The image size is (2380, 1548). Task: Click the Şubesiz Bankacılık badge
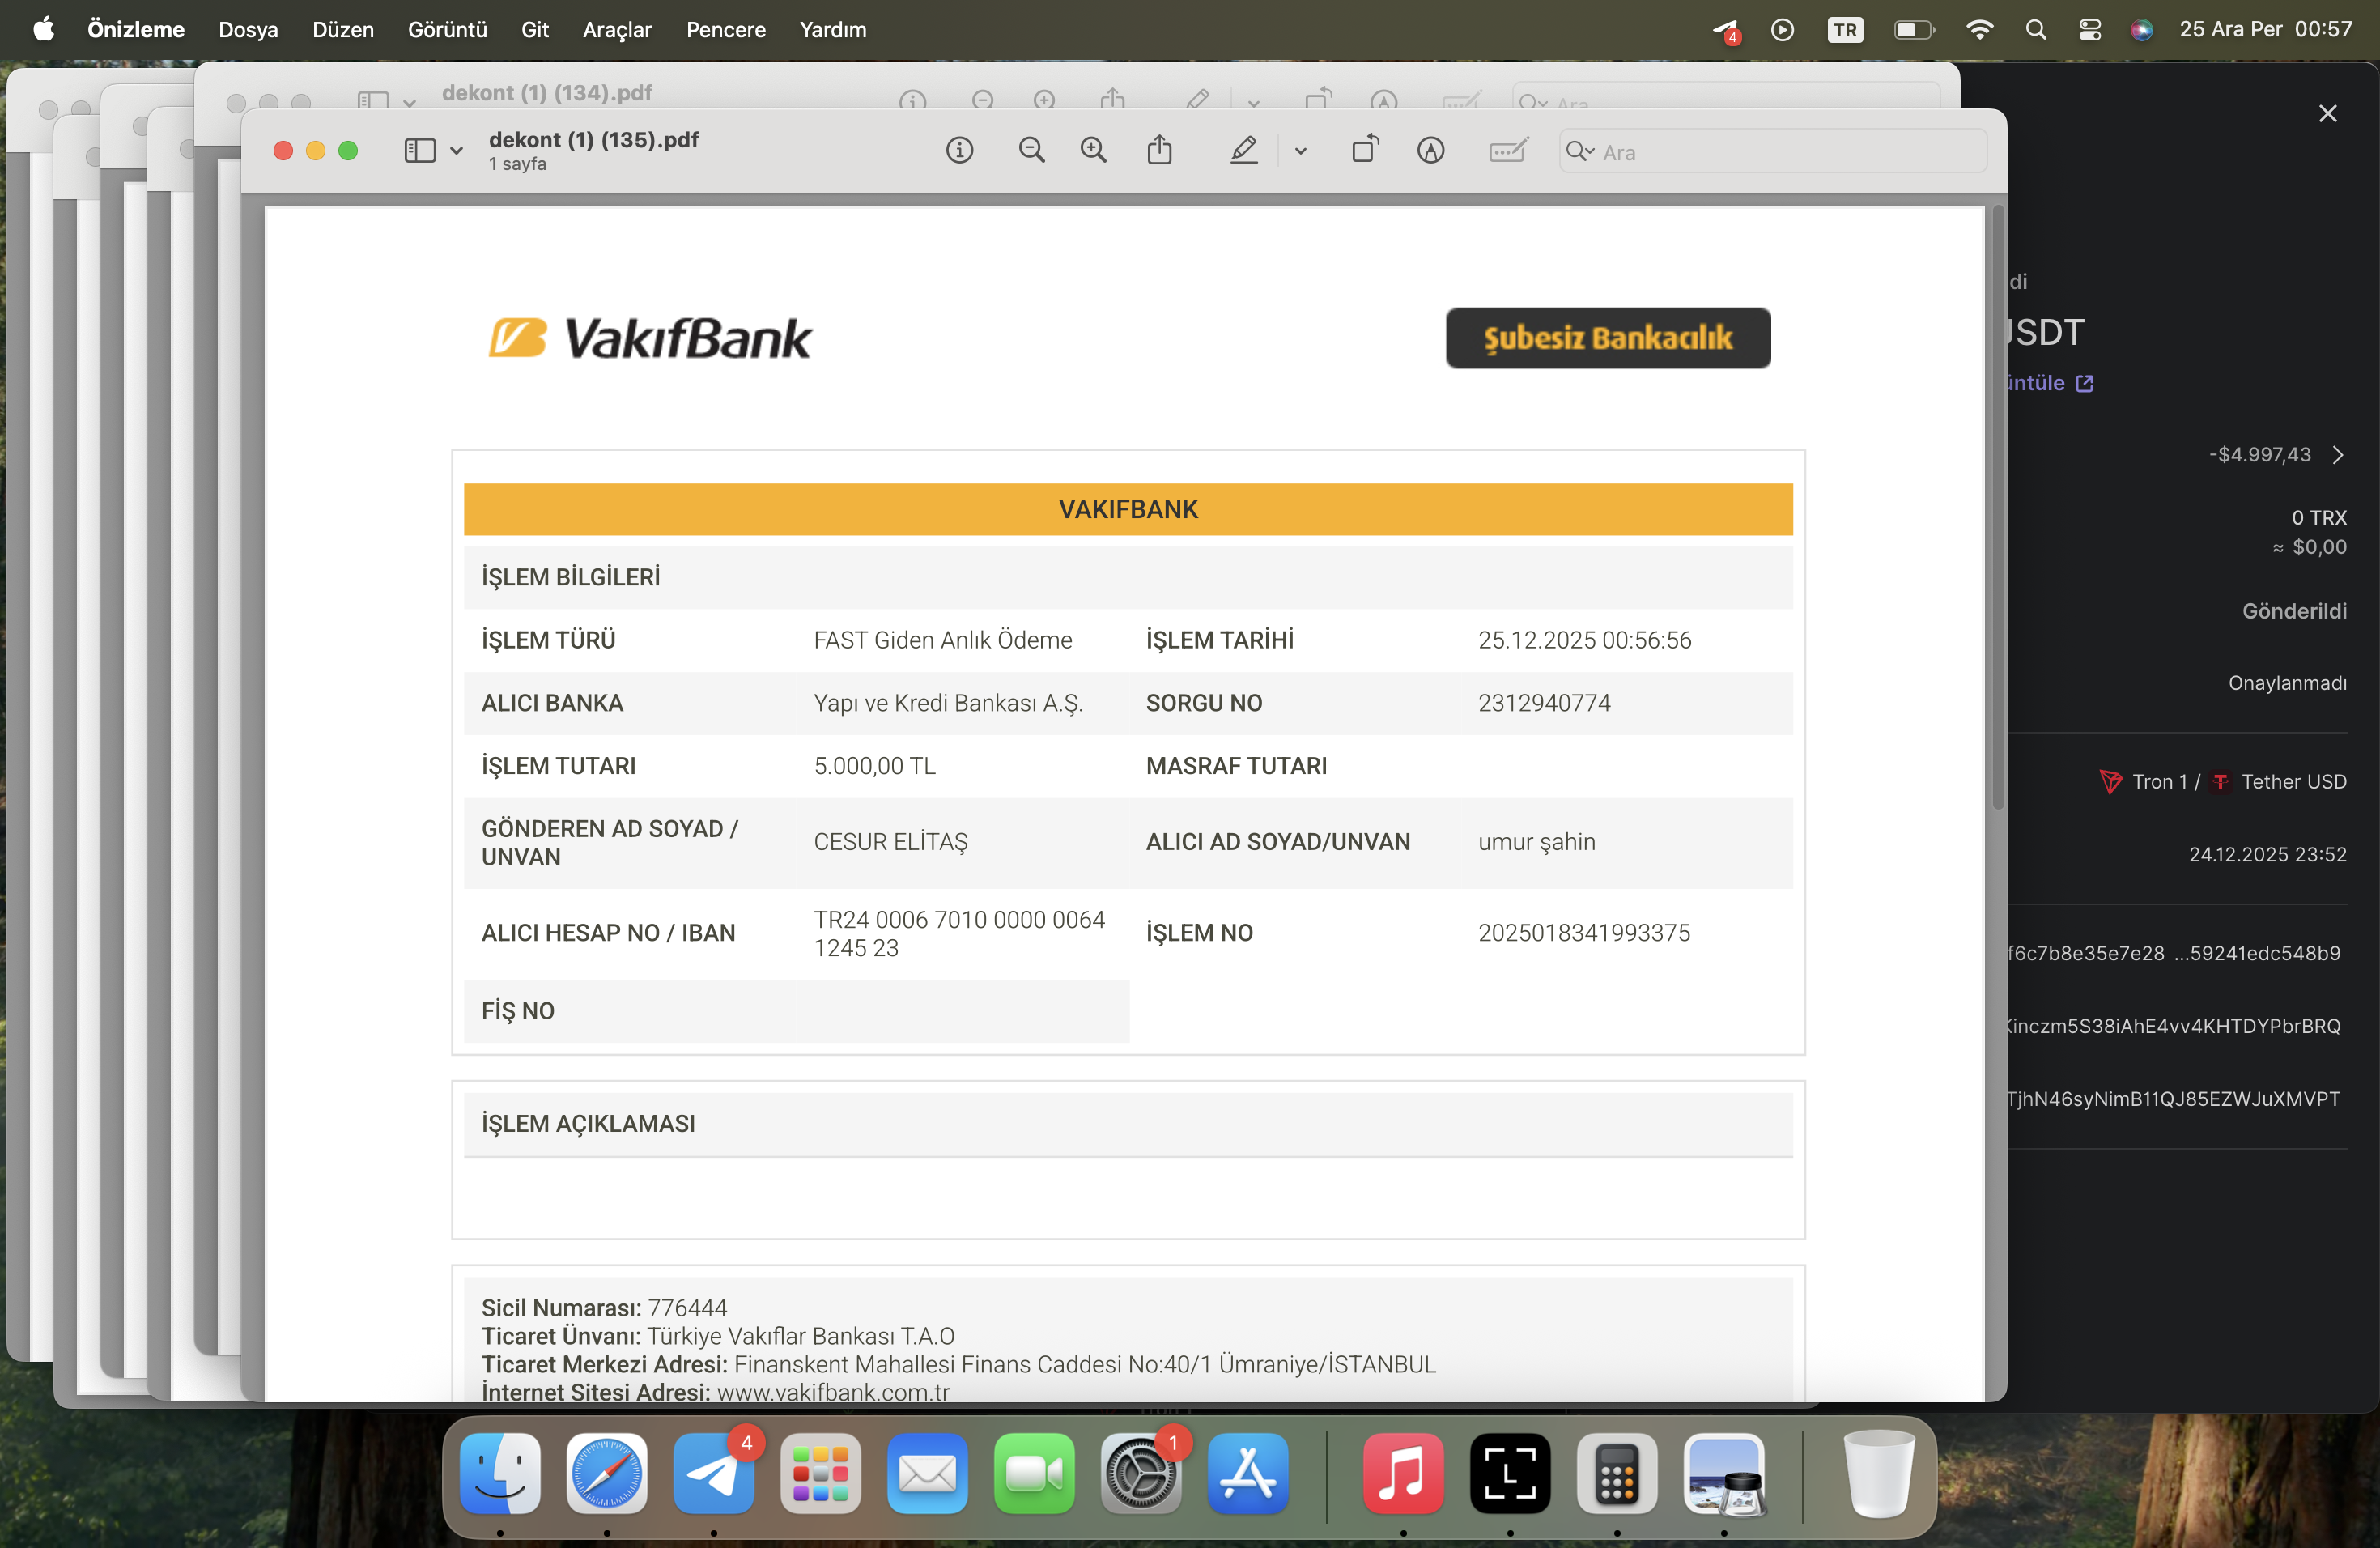coord(1608,338)
